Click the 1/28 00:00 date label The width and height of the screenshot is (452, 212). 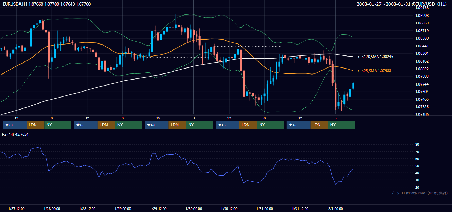pos(52,208)
